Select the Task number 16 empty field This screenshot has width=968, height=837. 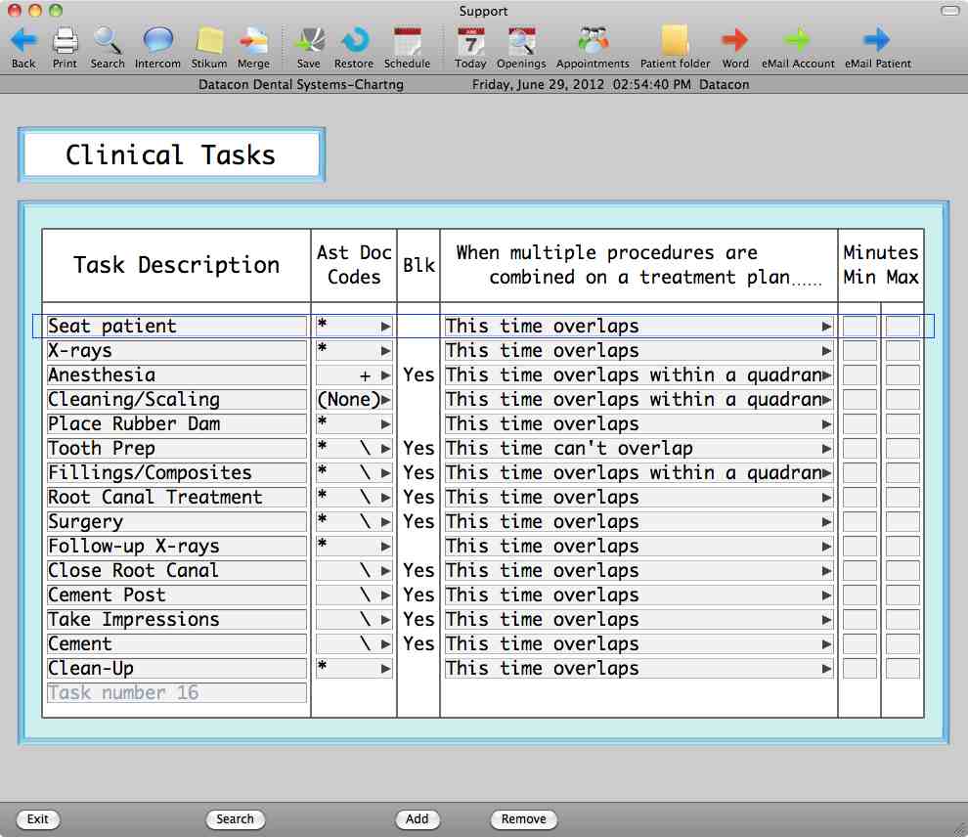[176, 693]
